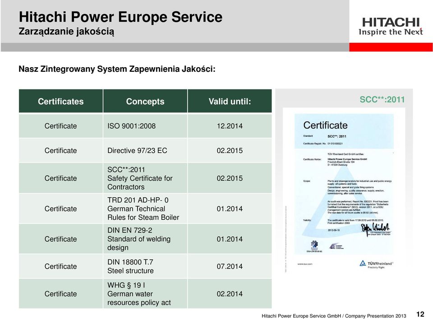Click "Certificate" in the TRD 201 row

pos(61,208)
